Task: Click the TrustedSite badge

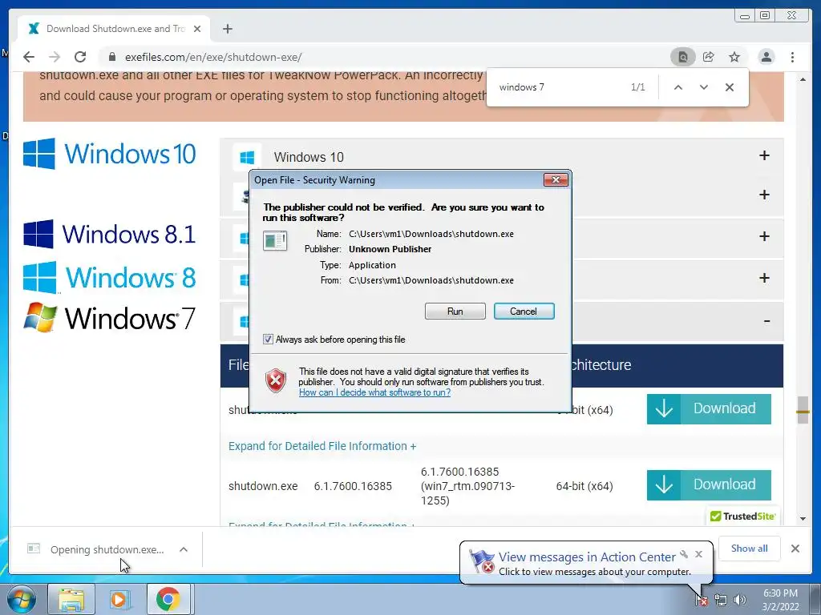Action: 742,517
